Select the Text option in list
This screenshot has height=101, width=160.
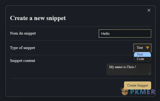(142, 54)
